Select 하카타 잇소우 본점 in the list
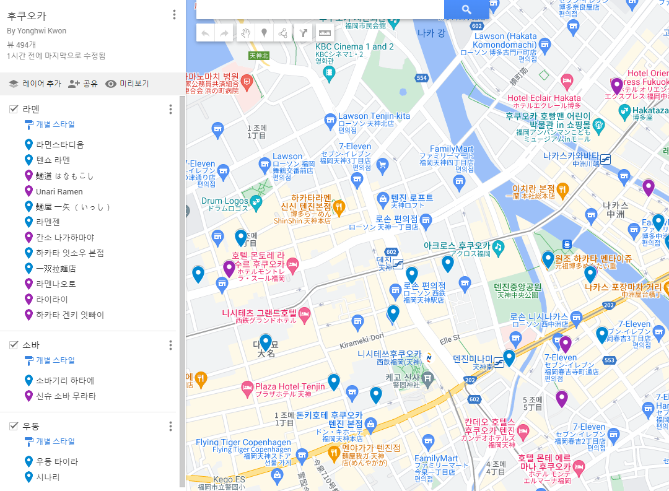The height and width of the screenshot is (491, 669). click(x=70, y=253)
